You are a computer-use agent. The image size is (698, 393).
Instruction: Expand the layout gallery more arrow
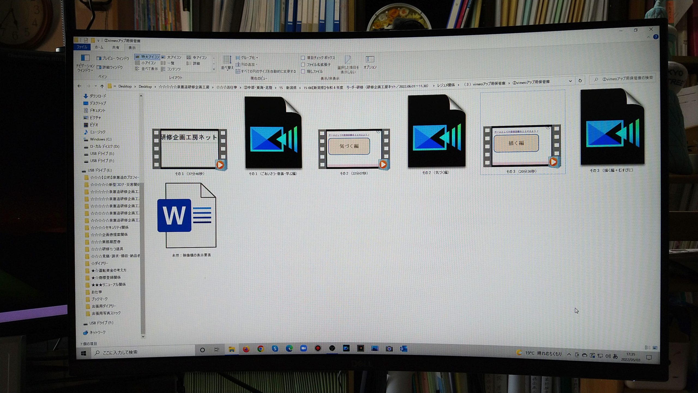pos(214,70)
